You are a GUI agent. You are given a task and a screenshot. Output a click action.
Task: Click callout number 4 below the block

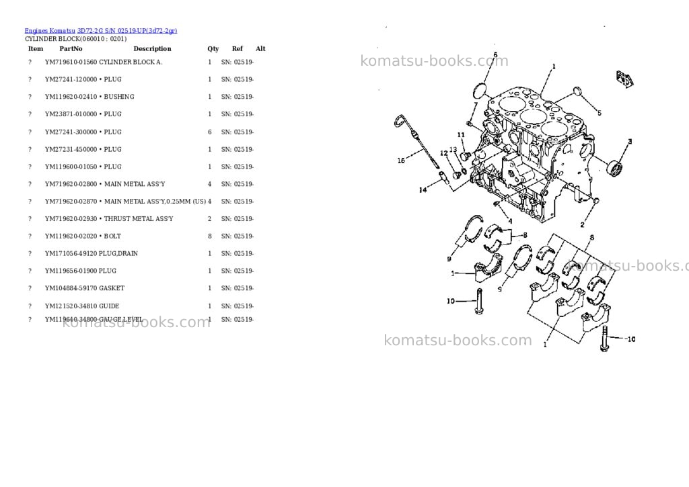click(510, 221)
